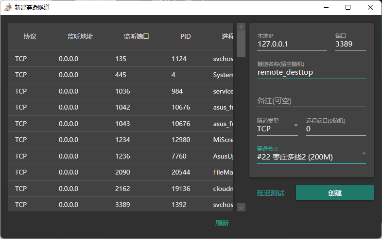Select the row with listening port 3389

pyautogui.click(x=122, y=205)
